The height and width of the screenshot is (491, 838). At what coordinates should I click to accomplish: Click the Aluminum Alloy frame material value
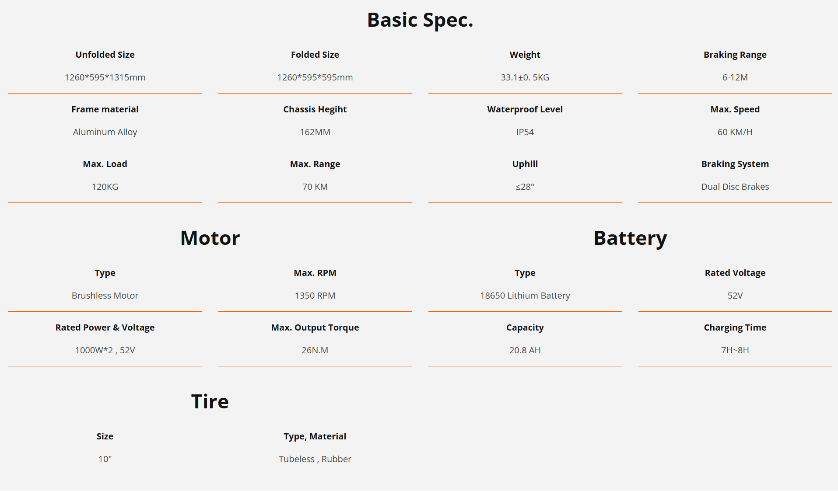(105, 132)
